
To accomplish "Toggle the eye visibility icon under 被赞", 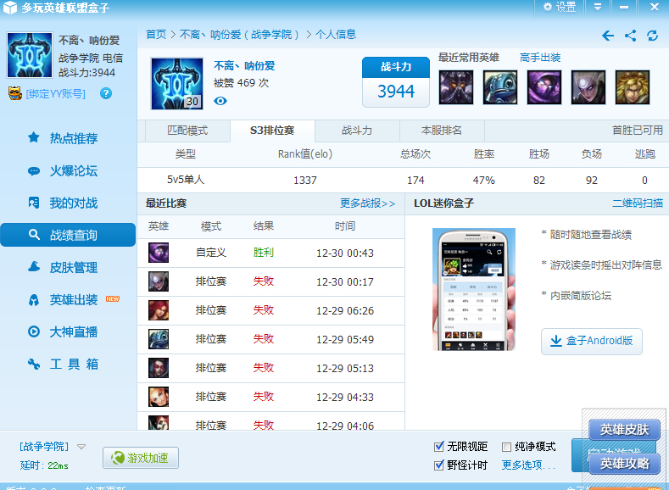I will [x=220, y=101].
